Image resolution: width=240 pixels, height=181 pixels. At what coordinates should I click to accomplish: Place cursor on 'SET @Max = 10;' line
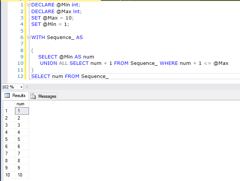pos(52,18)
